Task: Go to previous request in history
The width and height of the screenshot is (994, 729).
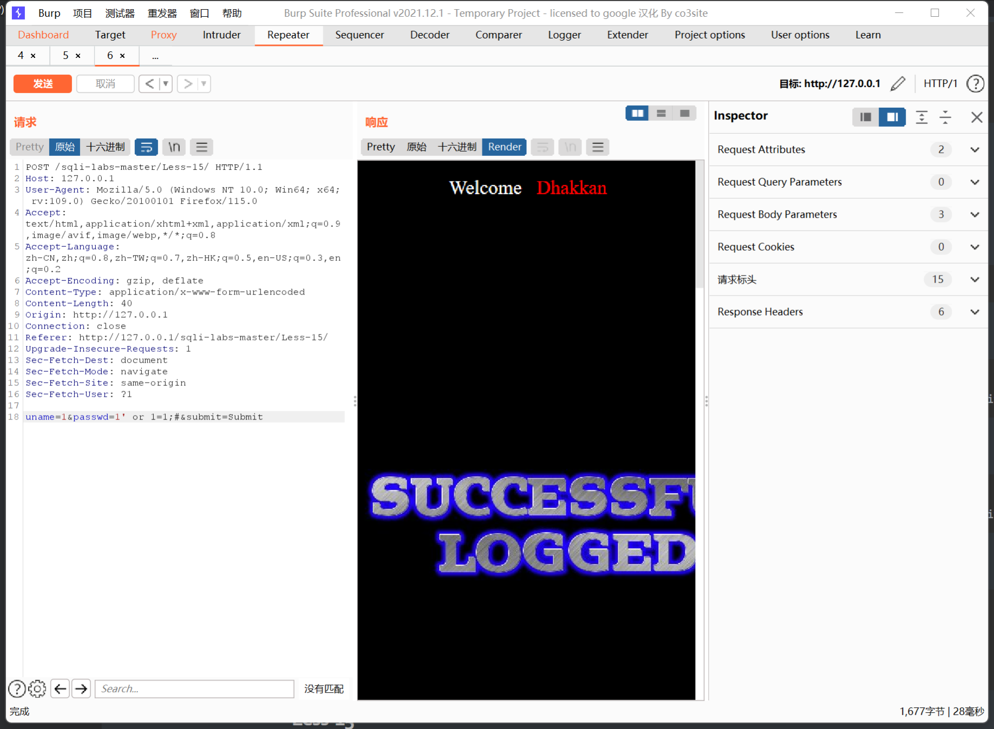Action: pos(149,84)
